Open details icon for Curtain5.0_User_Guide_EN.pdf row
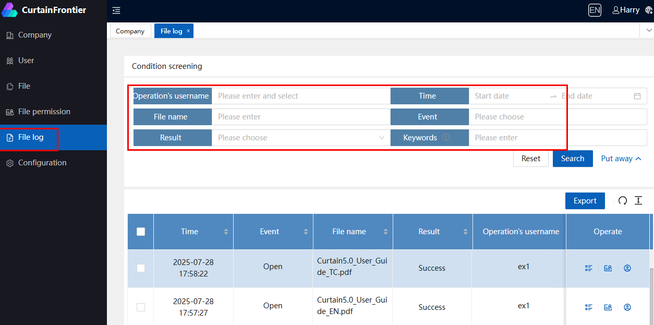 coord(589,307)
